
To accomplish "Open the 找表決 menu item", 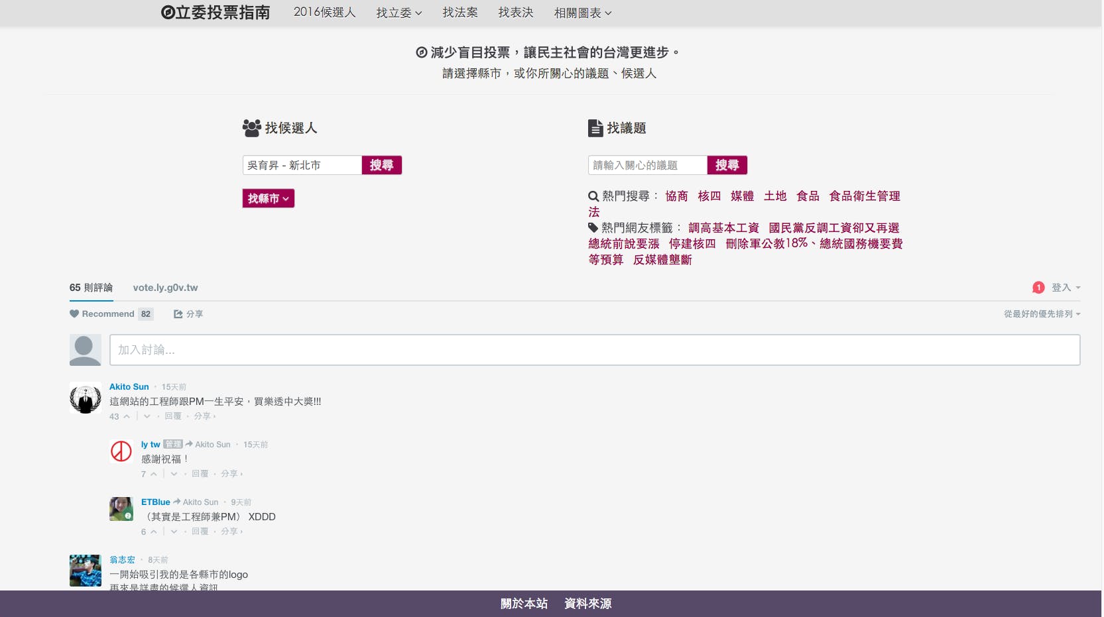I will coord(515,13).
